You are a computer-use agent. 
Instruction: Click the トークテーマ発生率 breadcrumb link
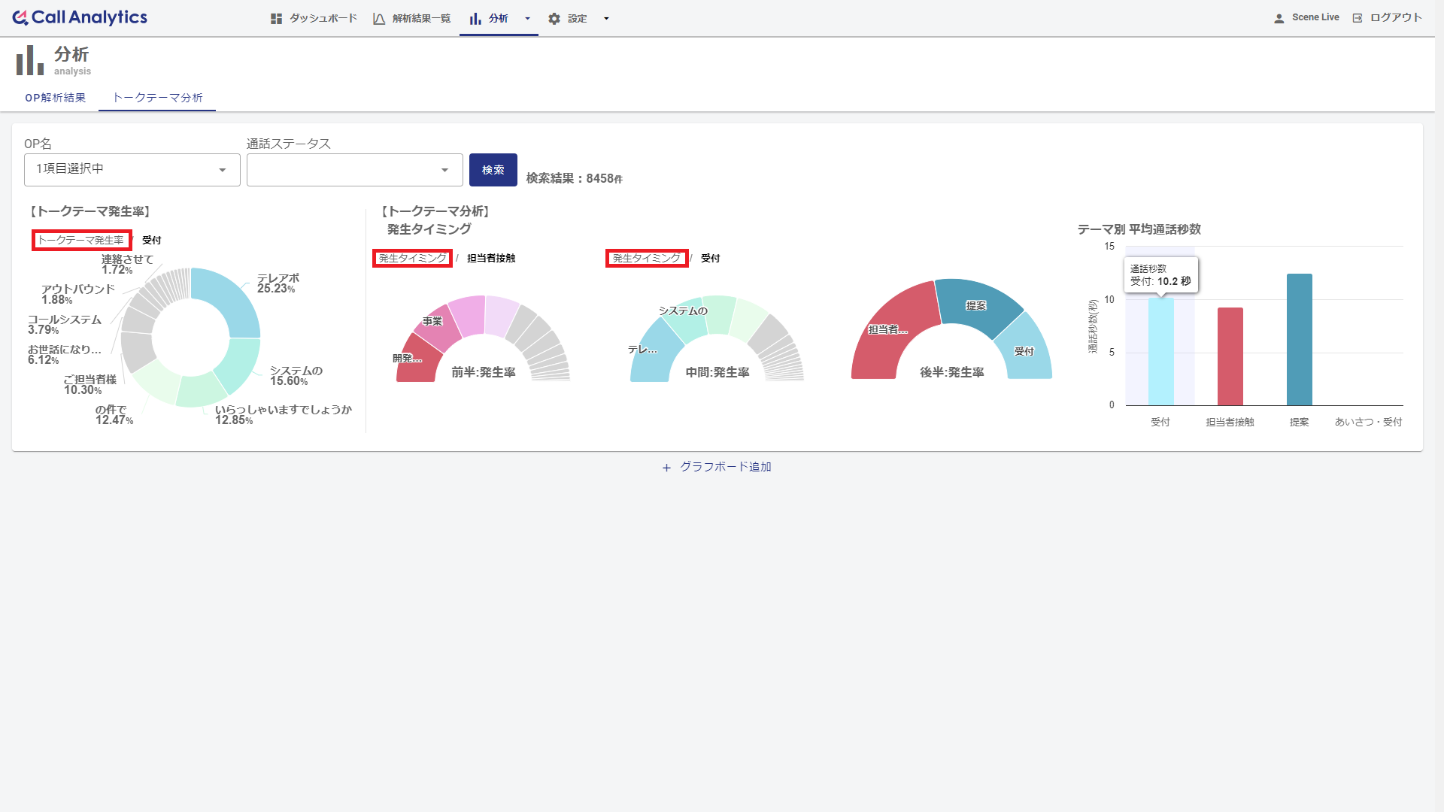coord(81,240)
